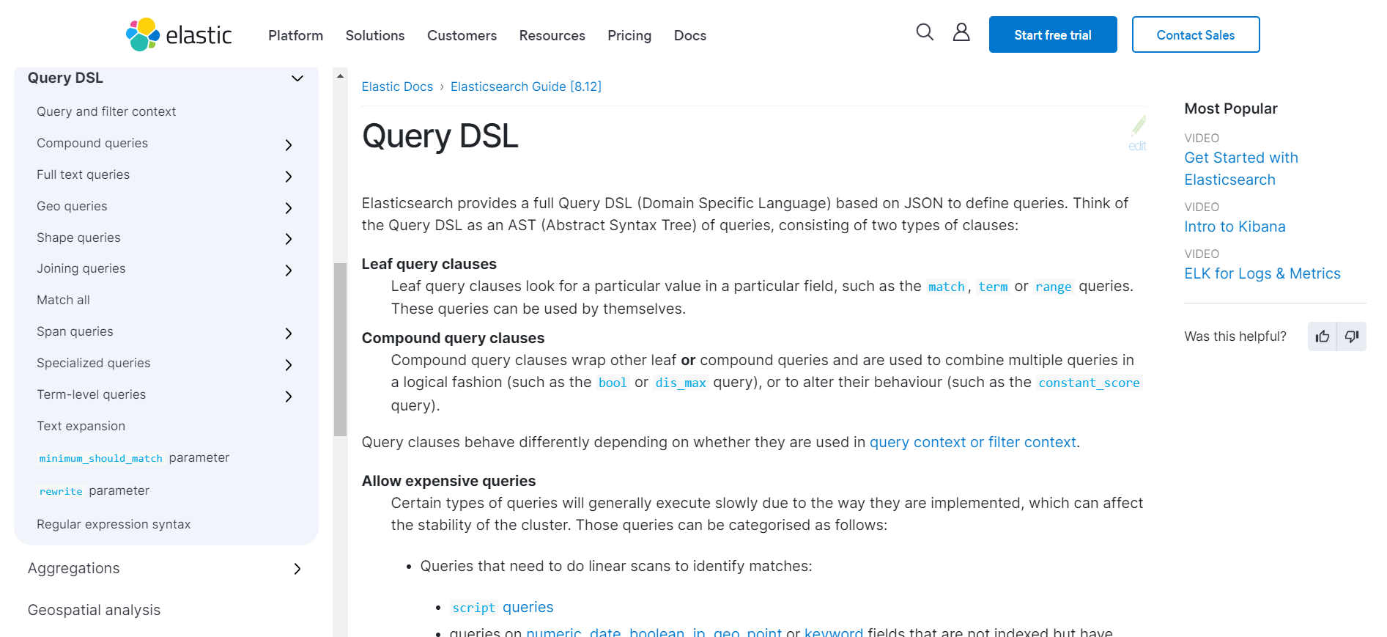The width and height of the screenshot is (1387, 637).
Task: Expand Term-level queries arrow
Action: (x=289, y=397)
